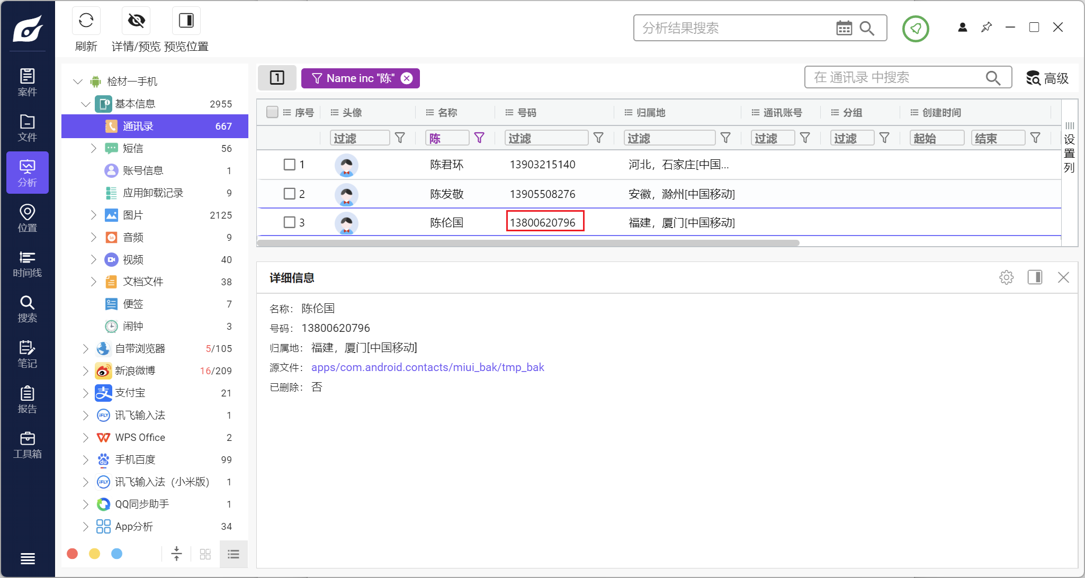This screenshot has height=578, width=1085.
Task: Select 分析 in the left sidebar
Action: pyautogui.click(x=28, y=173)
